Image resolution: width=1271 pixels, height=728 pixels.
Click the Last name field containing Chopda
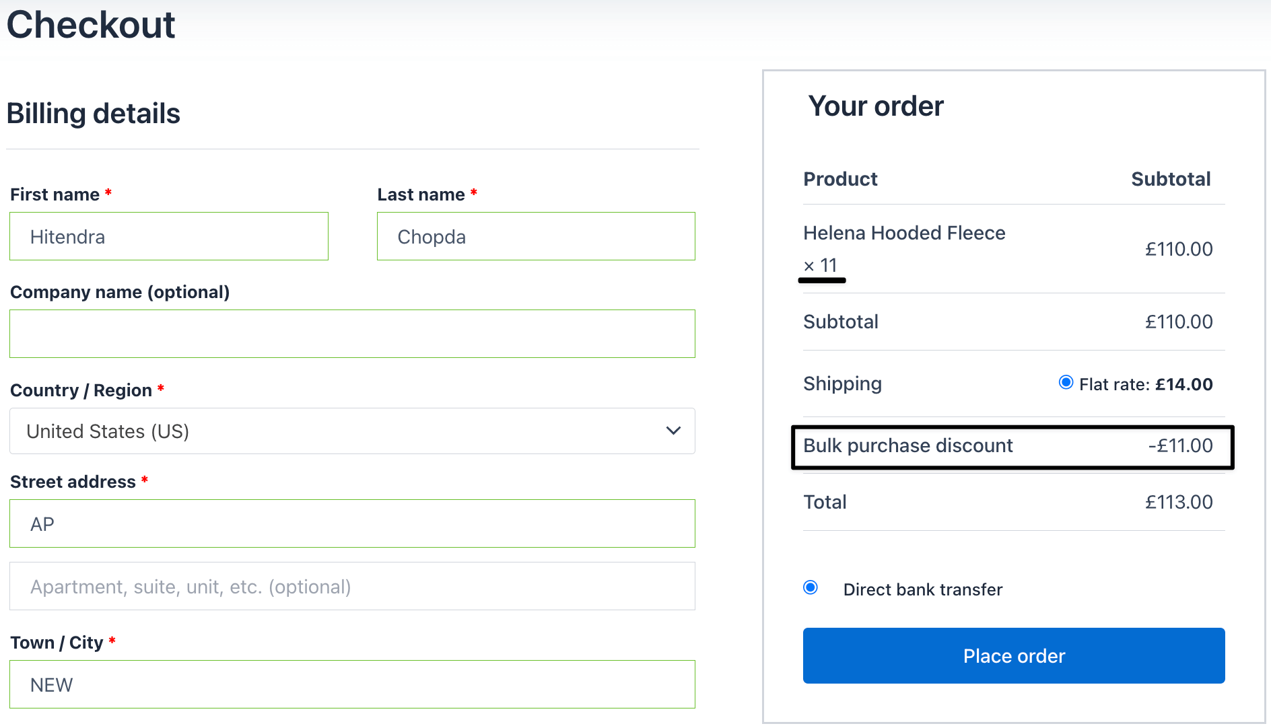click(535, 236)
